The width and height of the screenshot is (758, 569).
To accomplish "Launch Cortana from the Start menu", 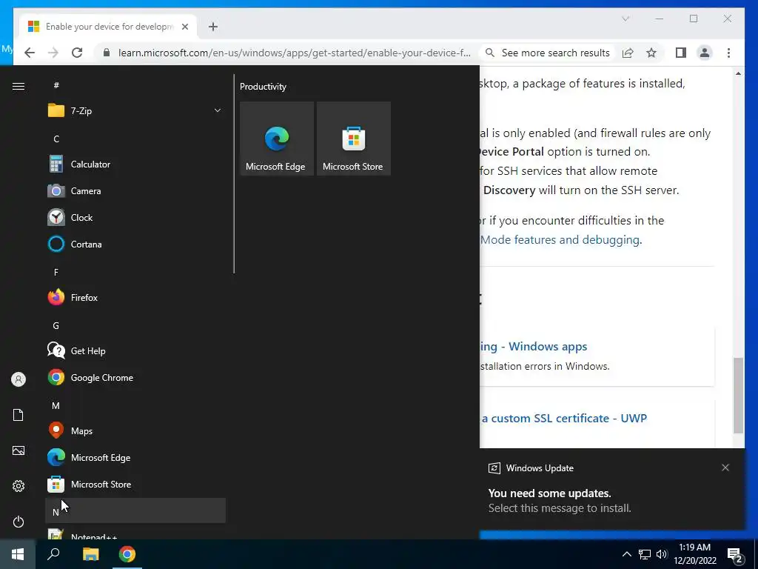I will point(135,244).
